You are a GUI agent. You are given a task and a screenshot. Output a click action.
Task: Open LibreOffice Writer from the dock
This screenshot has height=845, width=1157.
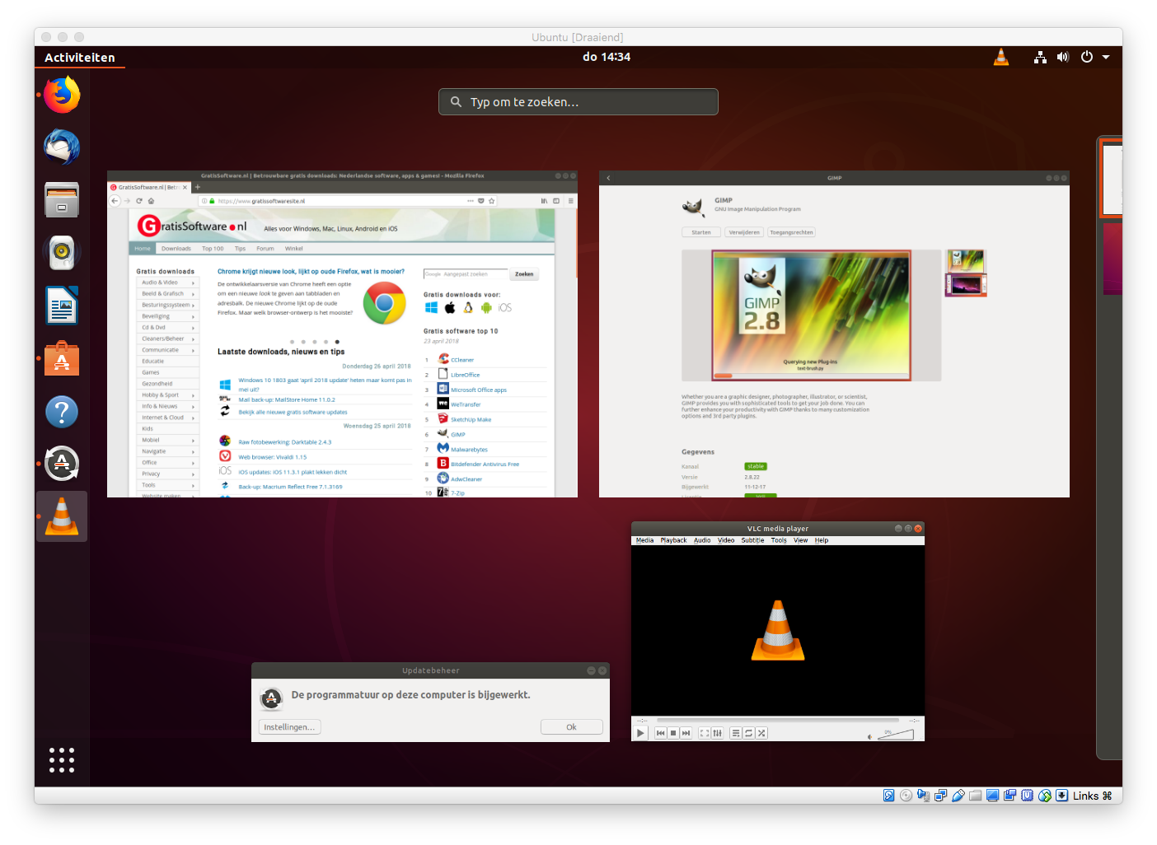pyautogui.click(x=62, y=306)
